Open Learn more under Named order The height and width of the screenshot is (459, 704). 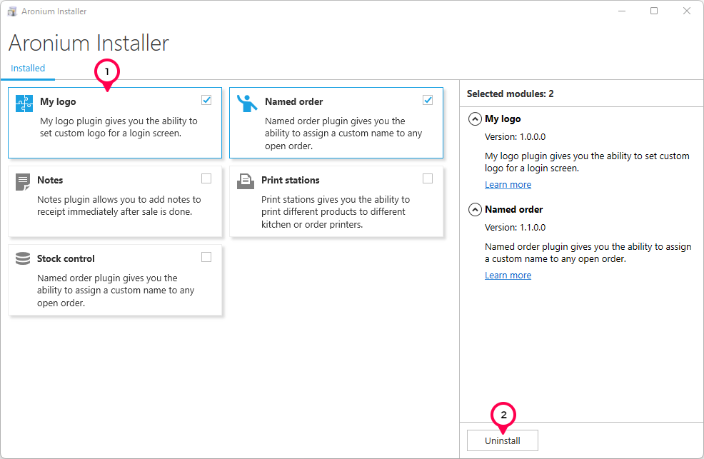pyautogui.click(x=508, y=275)
